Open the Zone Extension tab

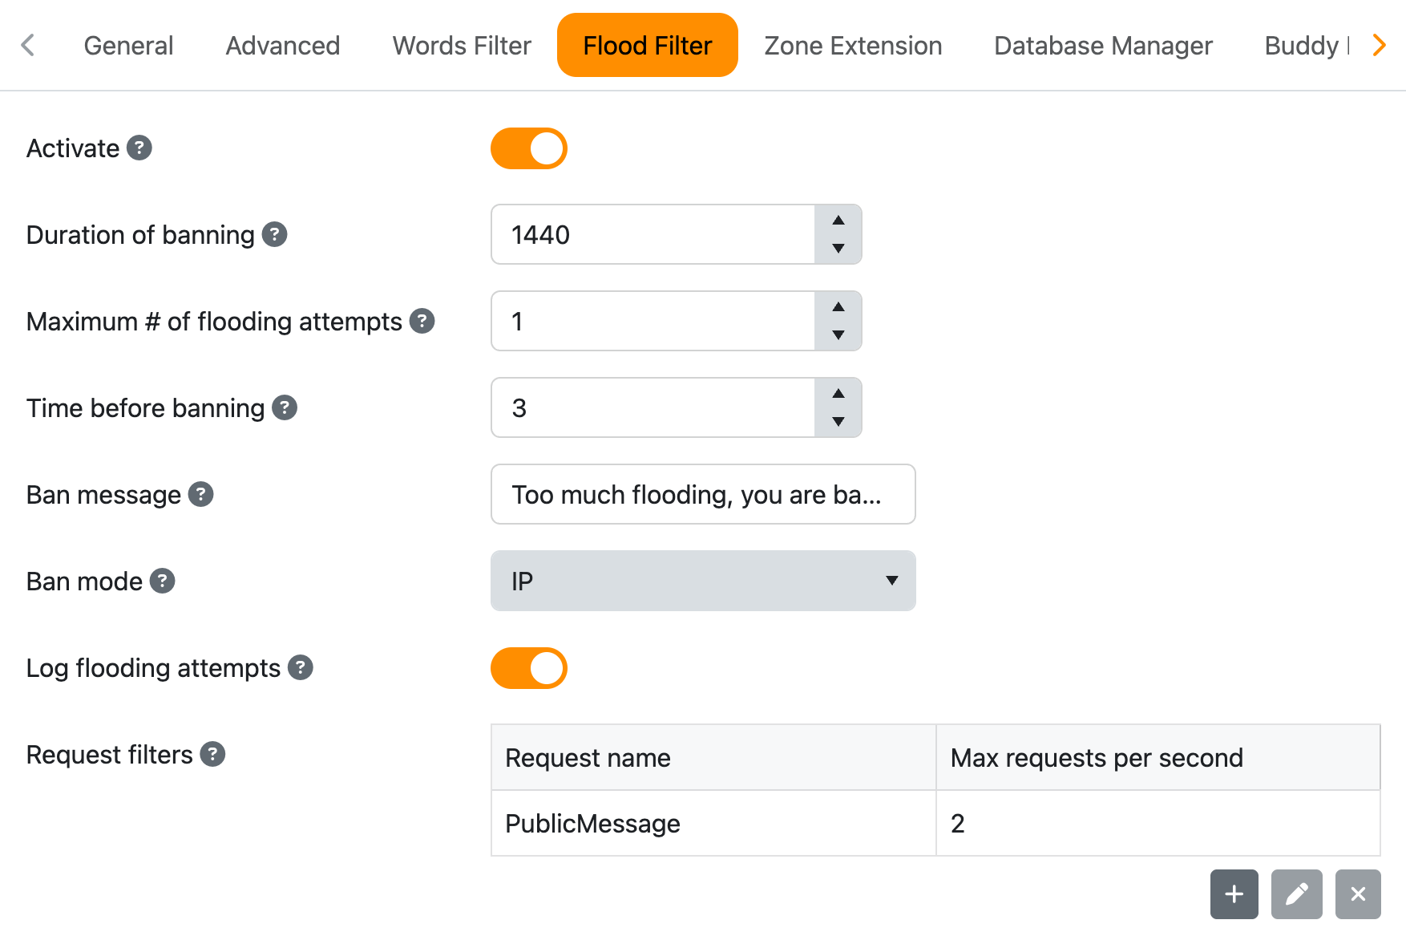click(853, 46)
